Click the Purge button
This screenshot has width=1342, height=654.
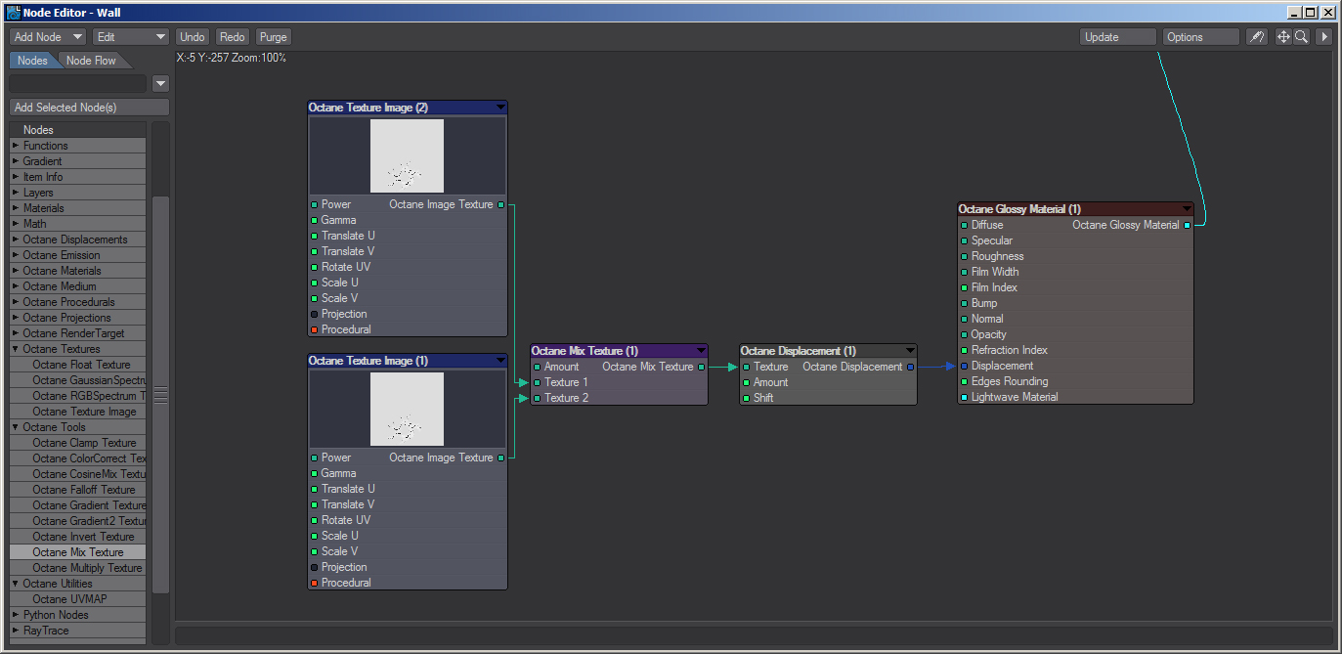click(x=274, y=37)
